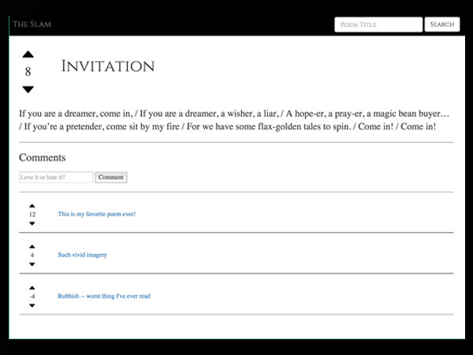Image resolution: width=473 pixels, height=355 pixels.
Task: Upvote the Invitation poem
Action: coord(28,54)
